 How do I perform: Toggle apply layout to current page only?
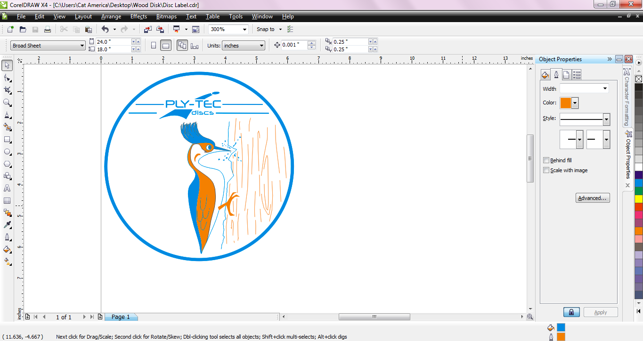coord(195,46)
